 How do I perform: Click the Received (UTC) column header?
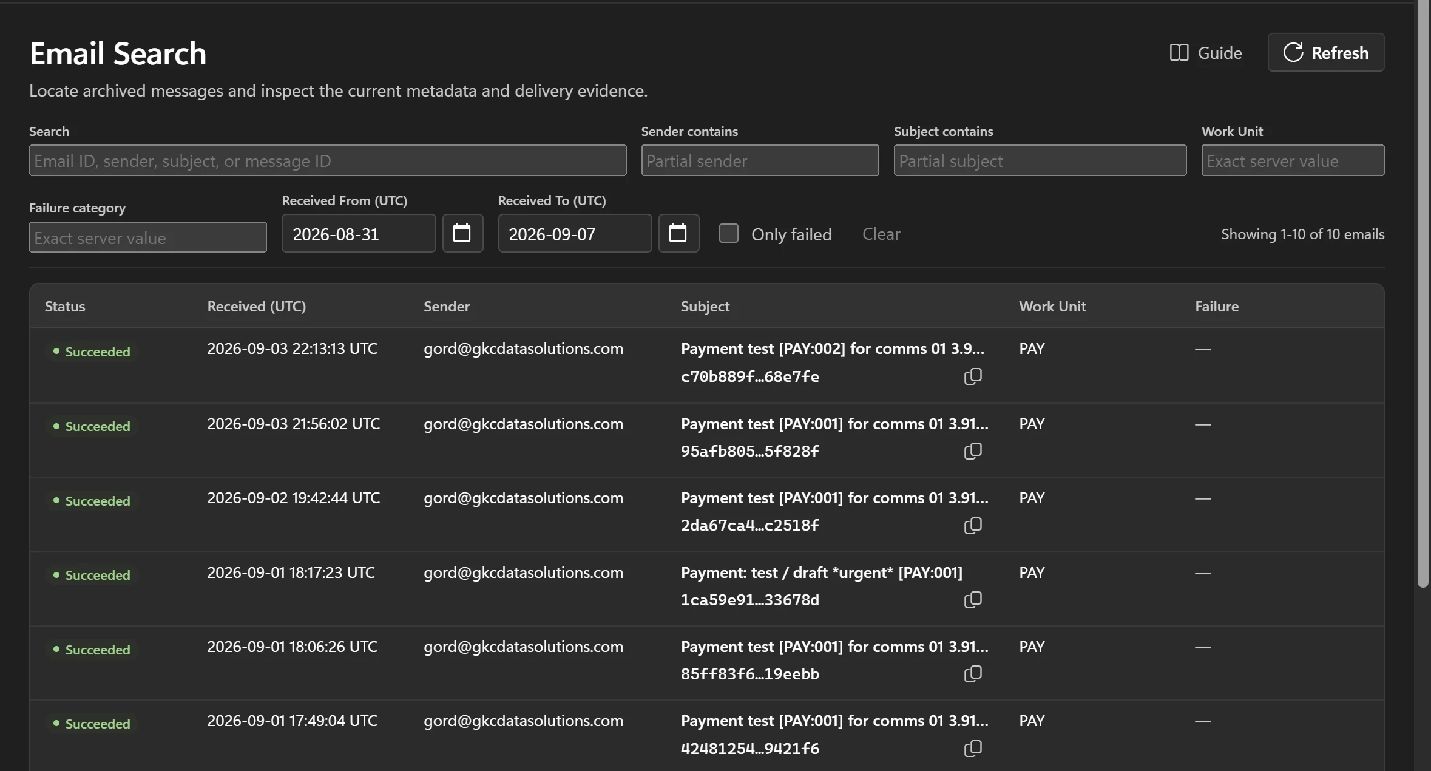point(256,307)
